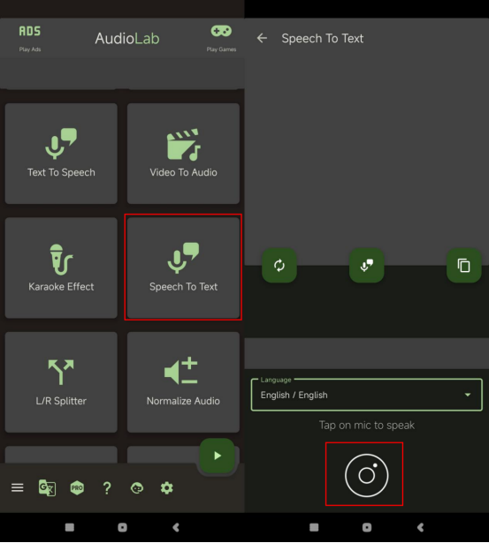Tap right screen's home navigation button
Viewport: 489px width, 543px height.
[x=367, y=527]
